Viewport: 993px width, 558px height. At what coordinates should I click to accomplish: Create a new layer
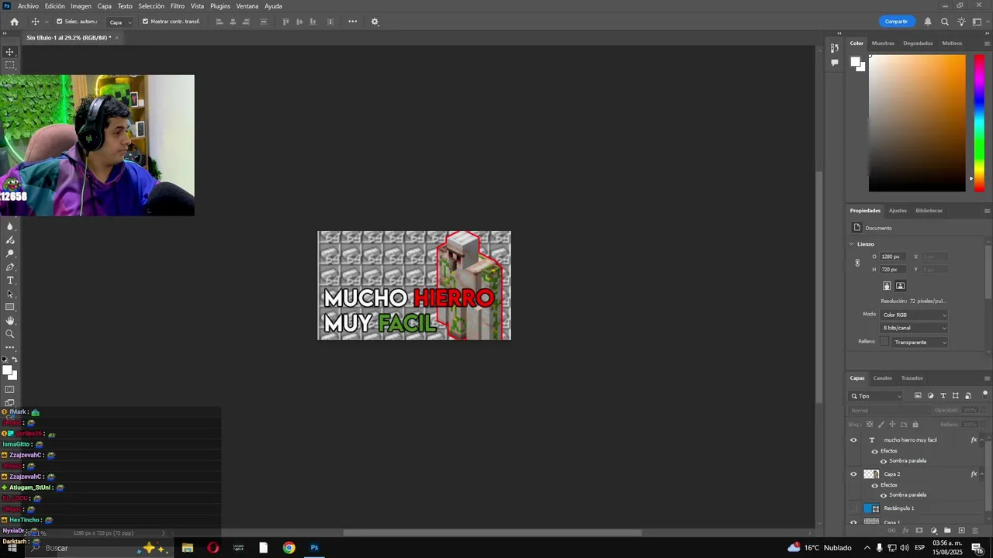[x=961, y=530]
